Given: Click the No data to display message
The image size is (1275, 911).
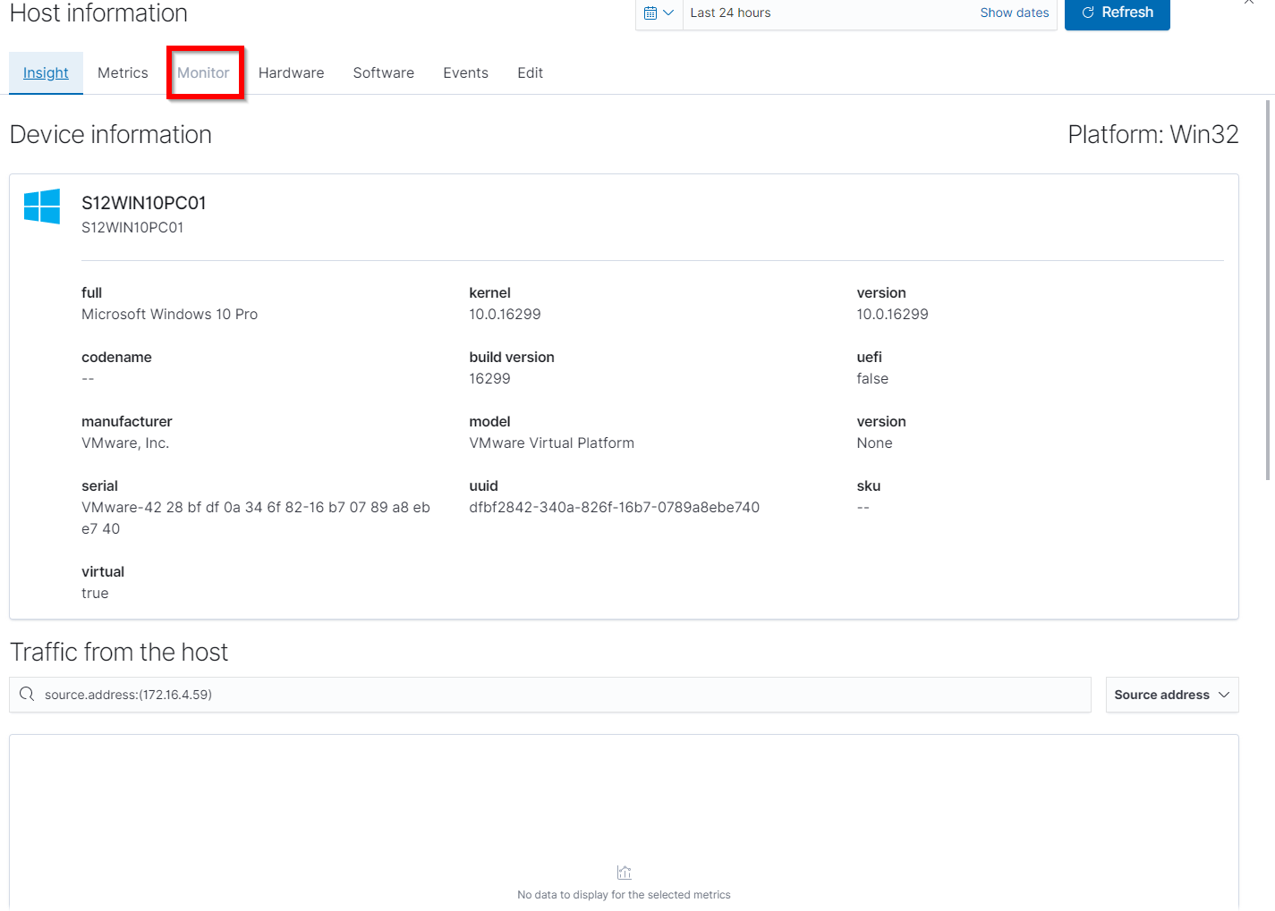Looking at the screenshot, I should (x=624, y=895).
